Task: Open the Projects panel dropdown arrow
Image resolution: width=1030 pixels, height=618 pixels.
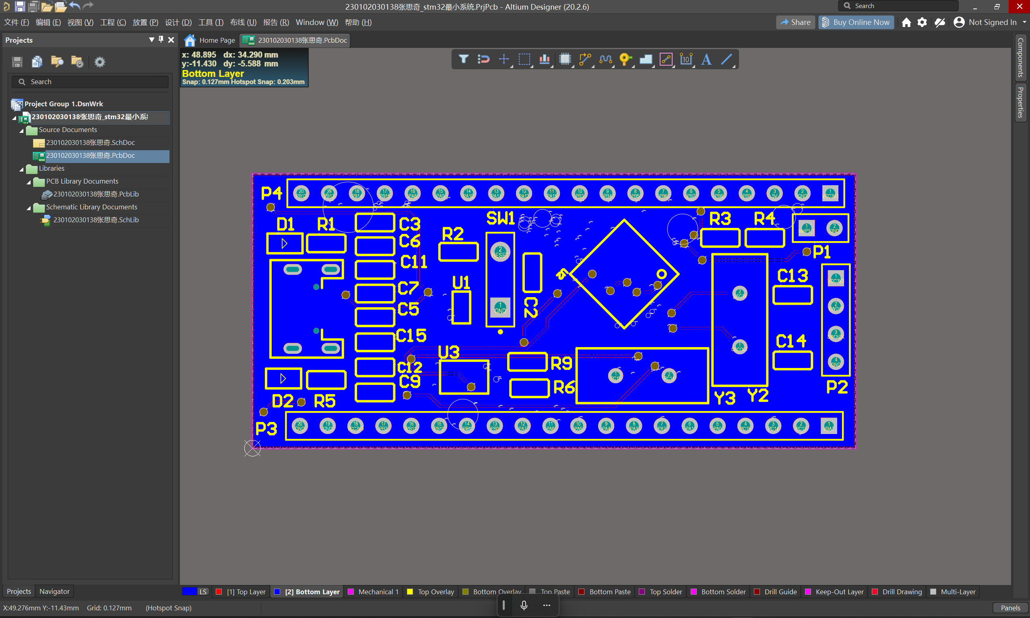Action: pyautogui.click(x=151, y=39)
